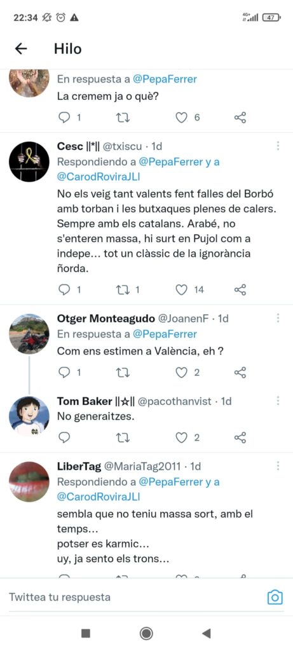This screenshot has width=293, height=651.
Task: Tap the Android recent apps square button
Action: coord(86,633)
